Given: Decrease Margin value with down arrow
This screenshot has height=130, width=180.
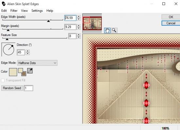Looking at the screenshot, I should coord(79,28).
